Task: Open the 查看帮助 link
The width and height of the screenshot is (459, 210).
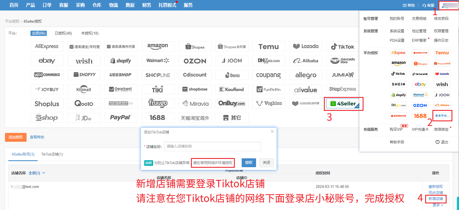Action: (37, 137)
